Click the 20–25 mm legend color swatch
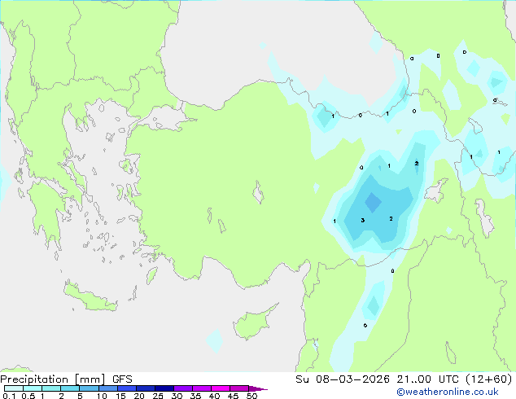Screen dimensions: 516x399 tap(146, 388)
